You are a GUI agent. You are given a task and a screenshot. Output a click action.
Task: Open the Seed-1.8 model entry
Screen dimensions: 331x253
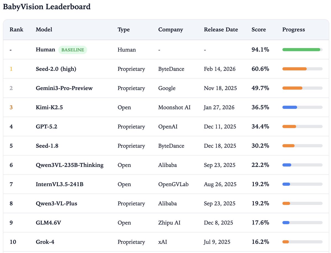(47, 146)
